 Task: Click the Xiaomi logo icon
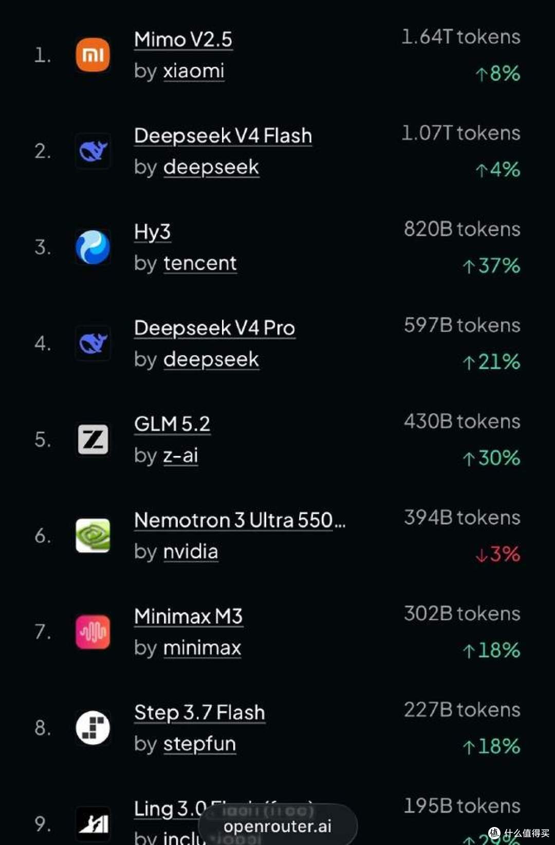pos(93,55)
